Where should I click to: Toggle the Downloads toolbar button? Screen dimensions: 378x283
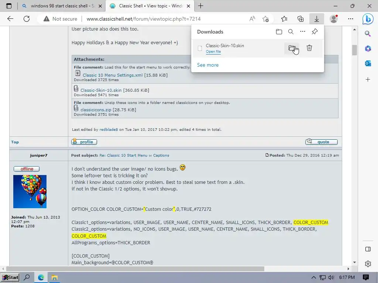(316, 19)
